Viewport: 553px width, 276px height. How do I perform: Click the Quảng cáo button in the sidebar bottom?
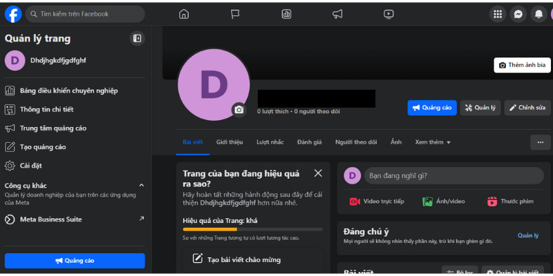click(75, 261)
